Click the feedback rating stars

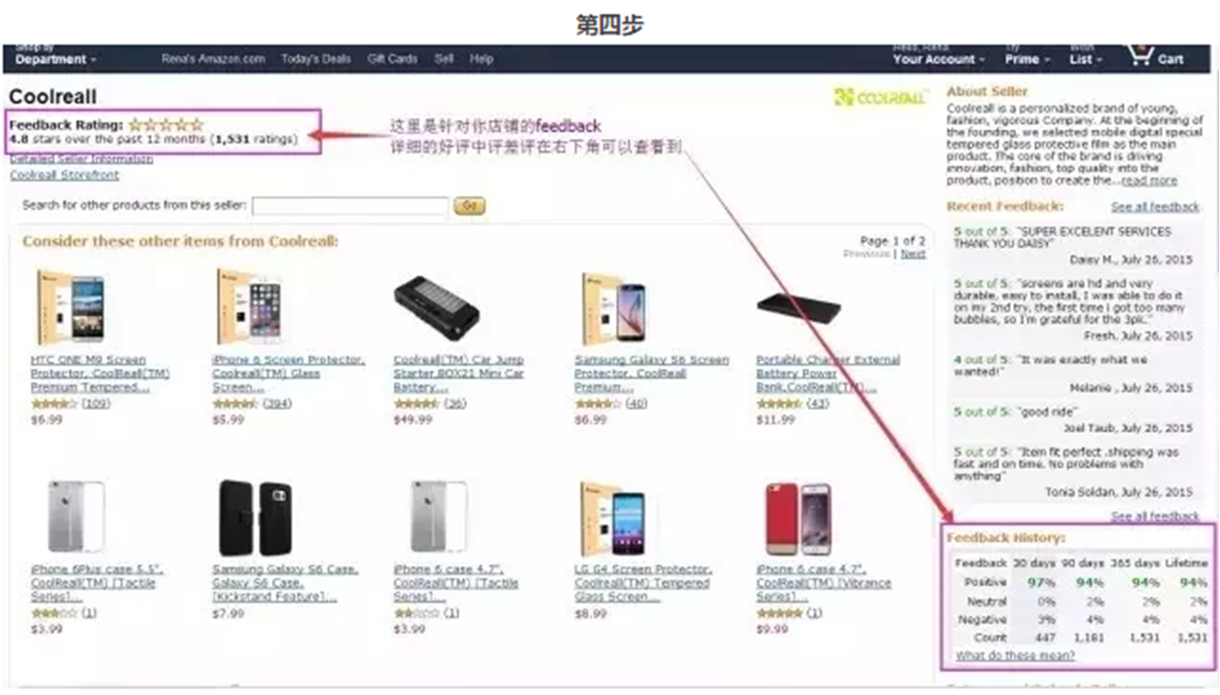pos(166,124)
